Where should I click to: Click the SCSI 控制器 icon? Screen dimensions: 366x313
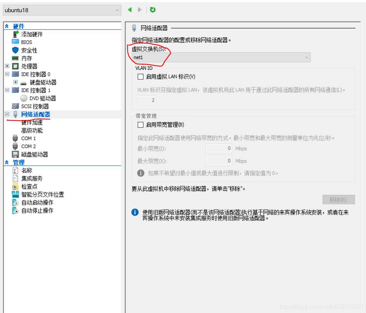(15, 106)
